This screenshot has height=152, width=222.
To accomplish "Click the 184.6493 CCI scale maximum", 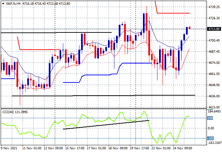I will coord(214,111).
